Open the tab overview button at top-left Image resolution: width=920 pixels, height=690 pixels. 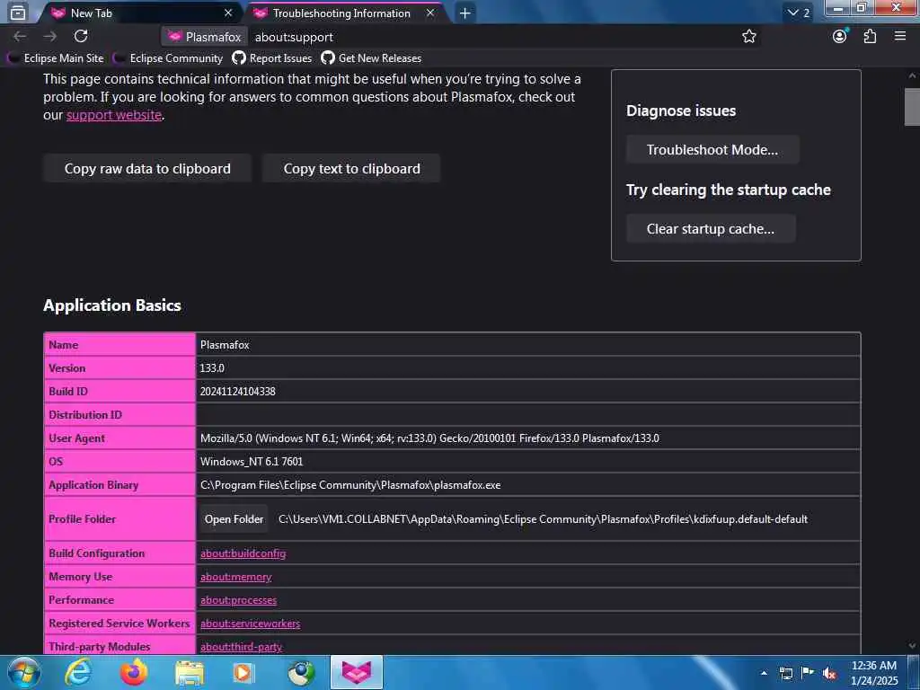point(18,13)
